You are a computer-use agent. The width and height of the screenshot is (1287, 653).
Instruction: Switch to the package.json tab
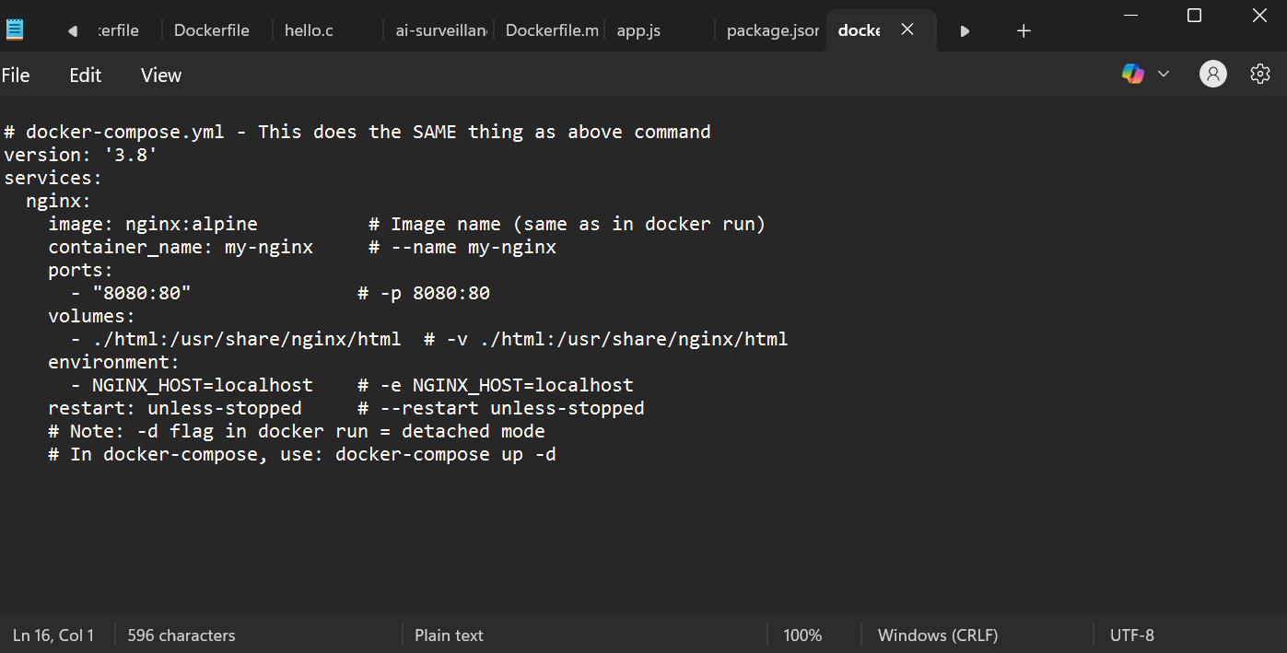772,30
